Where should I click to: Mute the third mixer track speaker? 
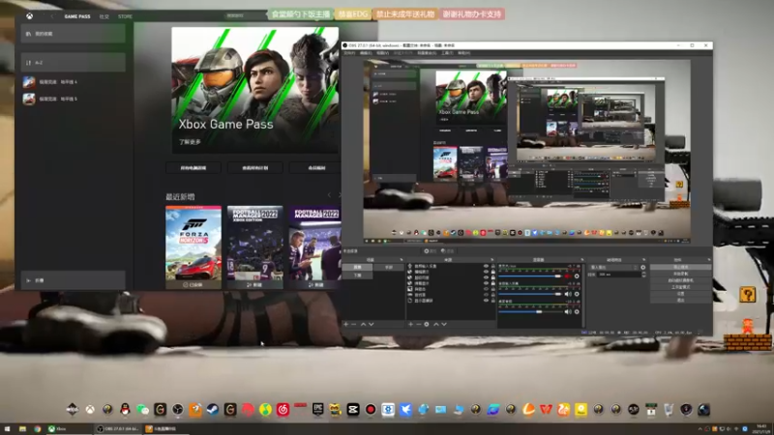pos(568,311)
